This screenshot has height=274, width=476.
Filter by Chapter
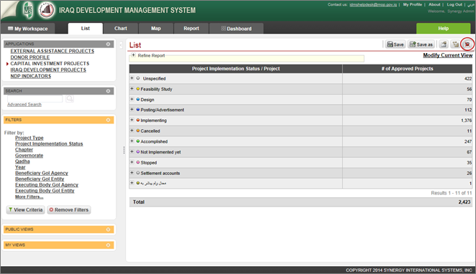24,150
